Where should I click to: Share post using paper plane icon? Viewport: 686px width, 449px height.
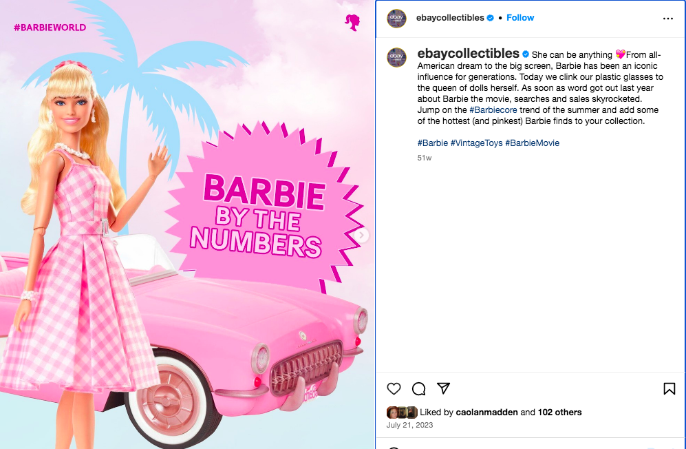coord(443,388)
